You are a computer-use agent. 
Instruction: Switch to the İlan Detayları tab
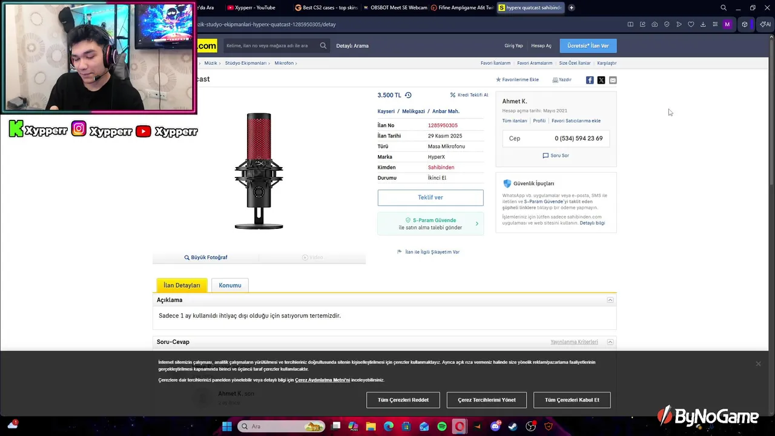(x=182, y=285)
